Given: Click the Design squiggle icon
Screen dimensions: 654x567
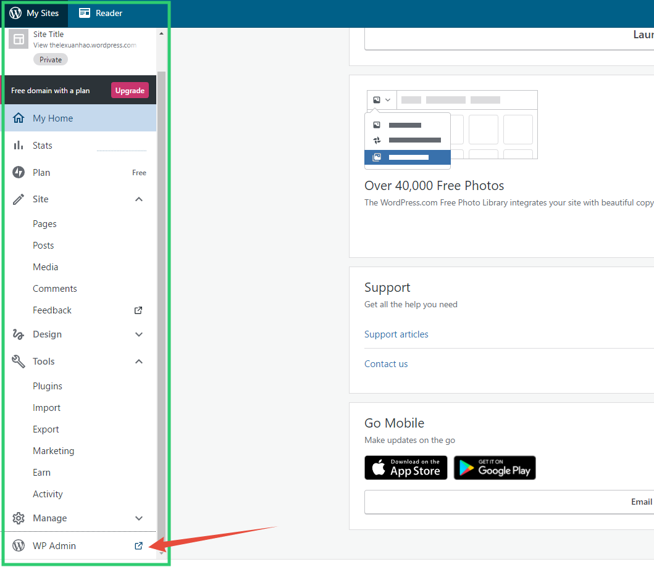Looking at the screenshot, I should click(x=19, y=334).
